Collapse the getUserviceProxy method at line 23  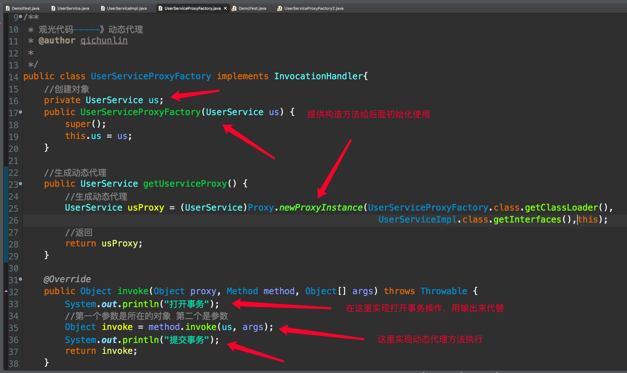[21, 184]
